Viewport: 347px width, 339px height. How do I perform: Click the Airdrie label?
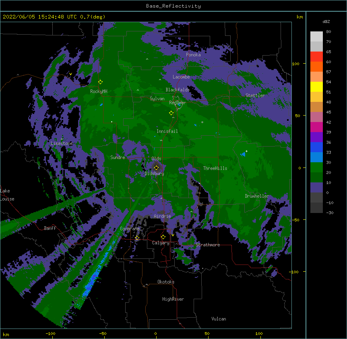[x=163, y=216]
